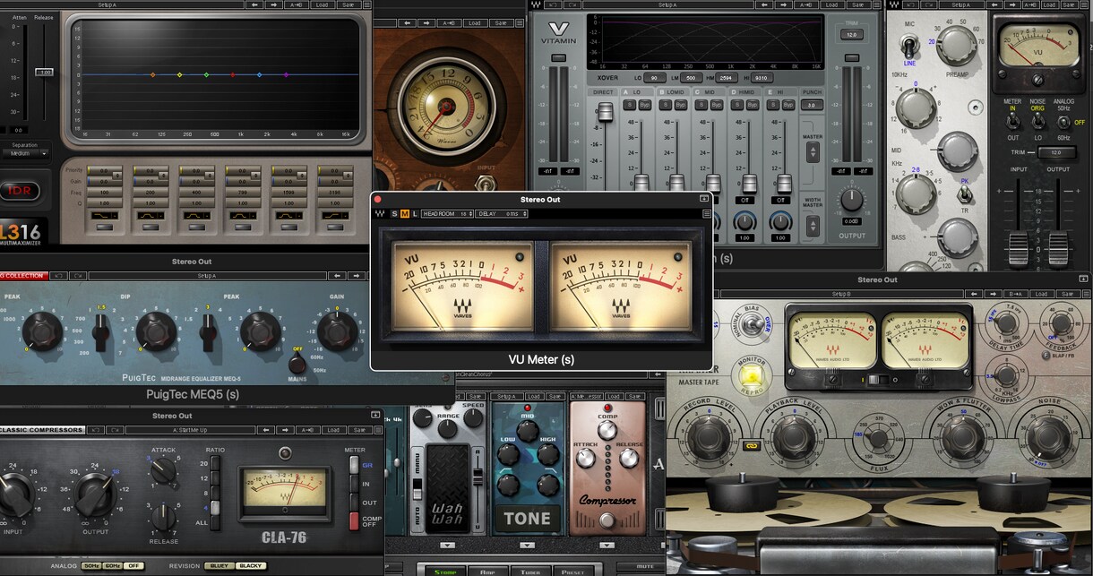Image resolution: width=1093 pixels, height=576 pixels.
Task: Click the orange EQ band point in L316 graph
Action: [x=152, y=75]
